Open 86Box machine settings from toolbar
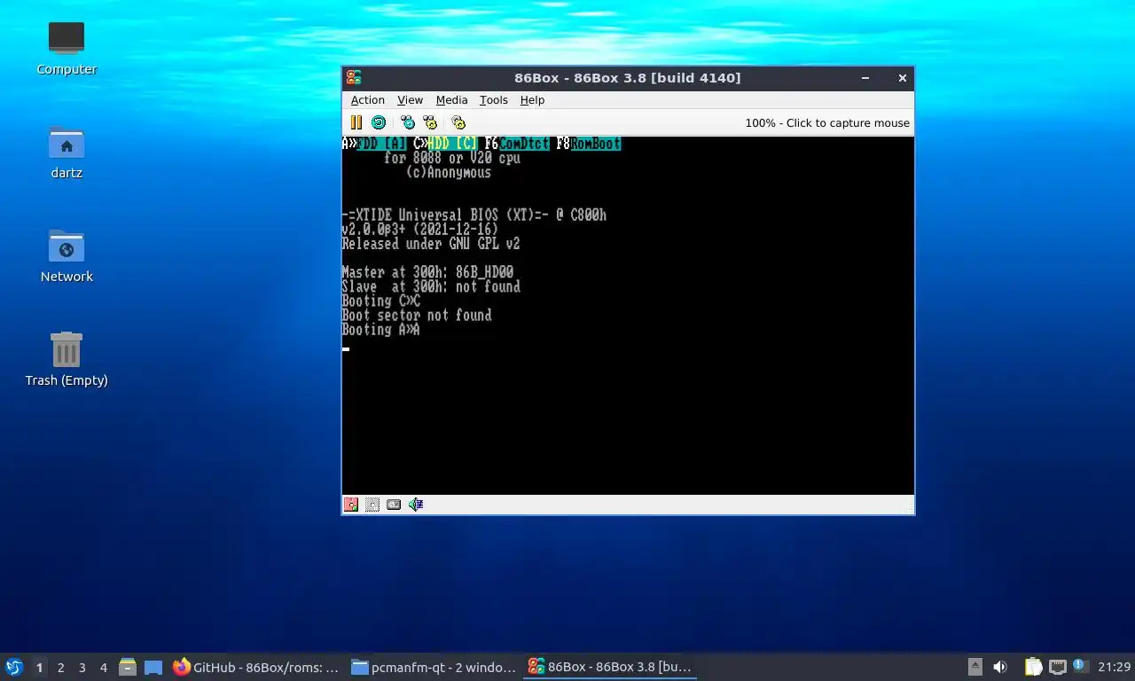This screenshot has width=1135, height=681. 458,122
